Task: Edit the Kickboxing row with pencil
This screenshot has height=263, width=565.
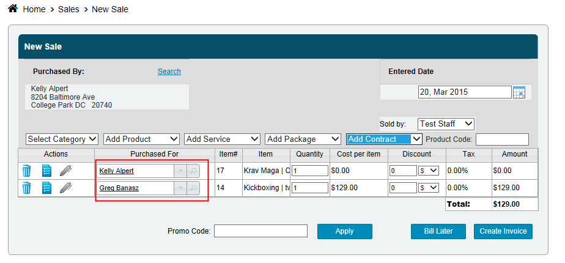Action: coord(65,188)
